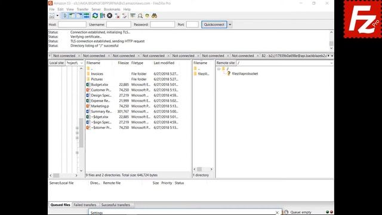Image resolution: width=382 pixels, height=215 pixels.
Task: Click the Status column header in queue
Action: [179, 183]
